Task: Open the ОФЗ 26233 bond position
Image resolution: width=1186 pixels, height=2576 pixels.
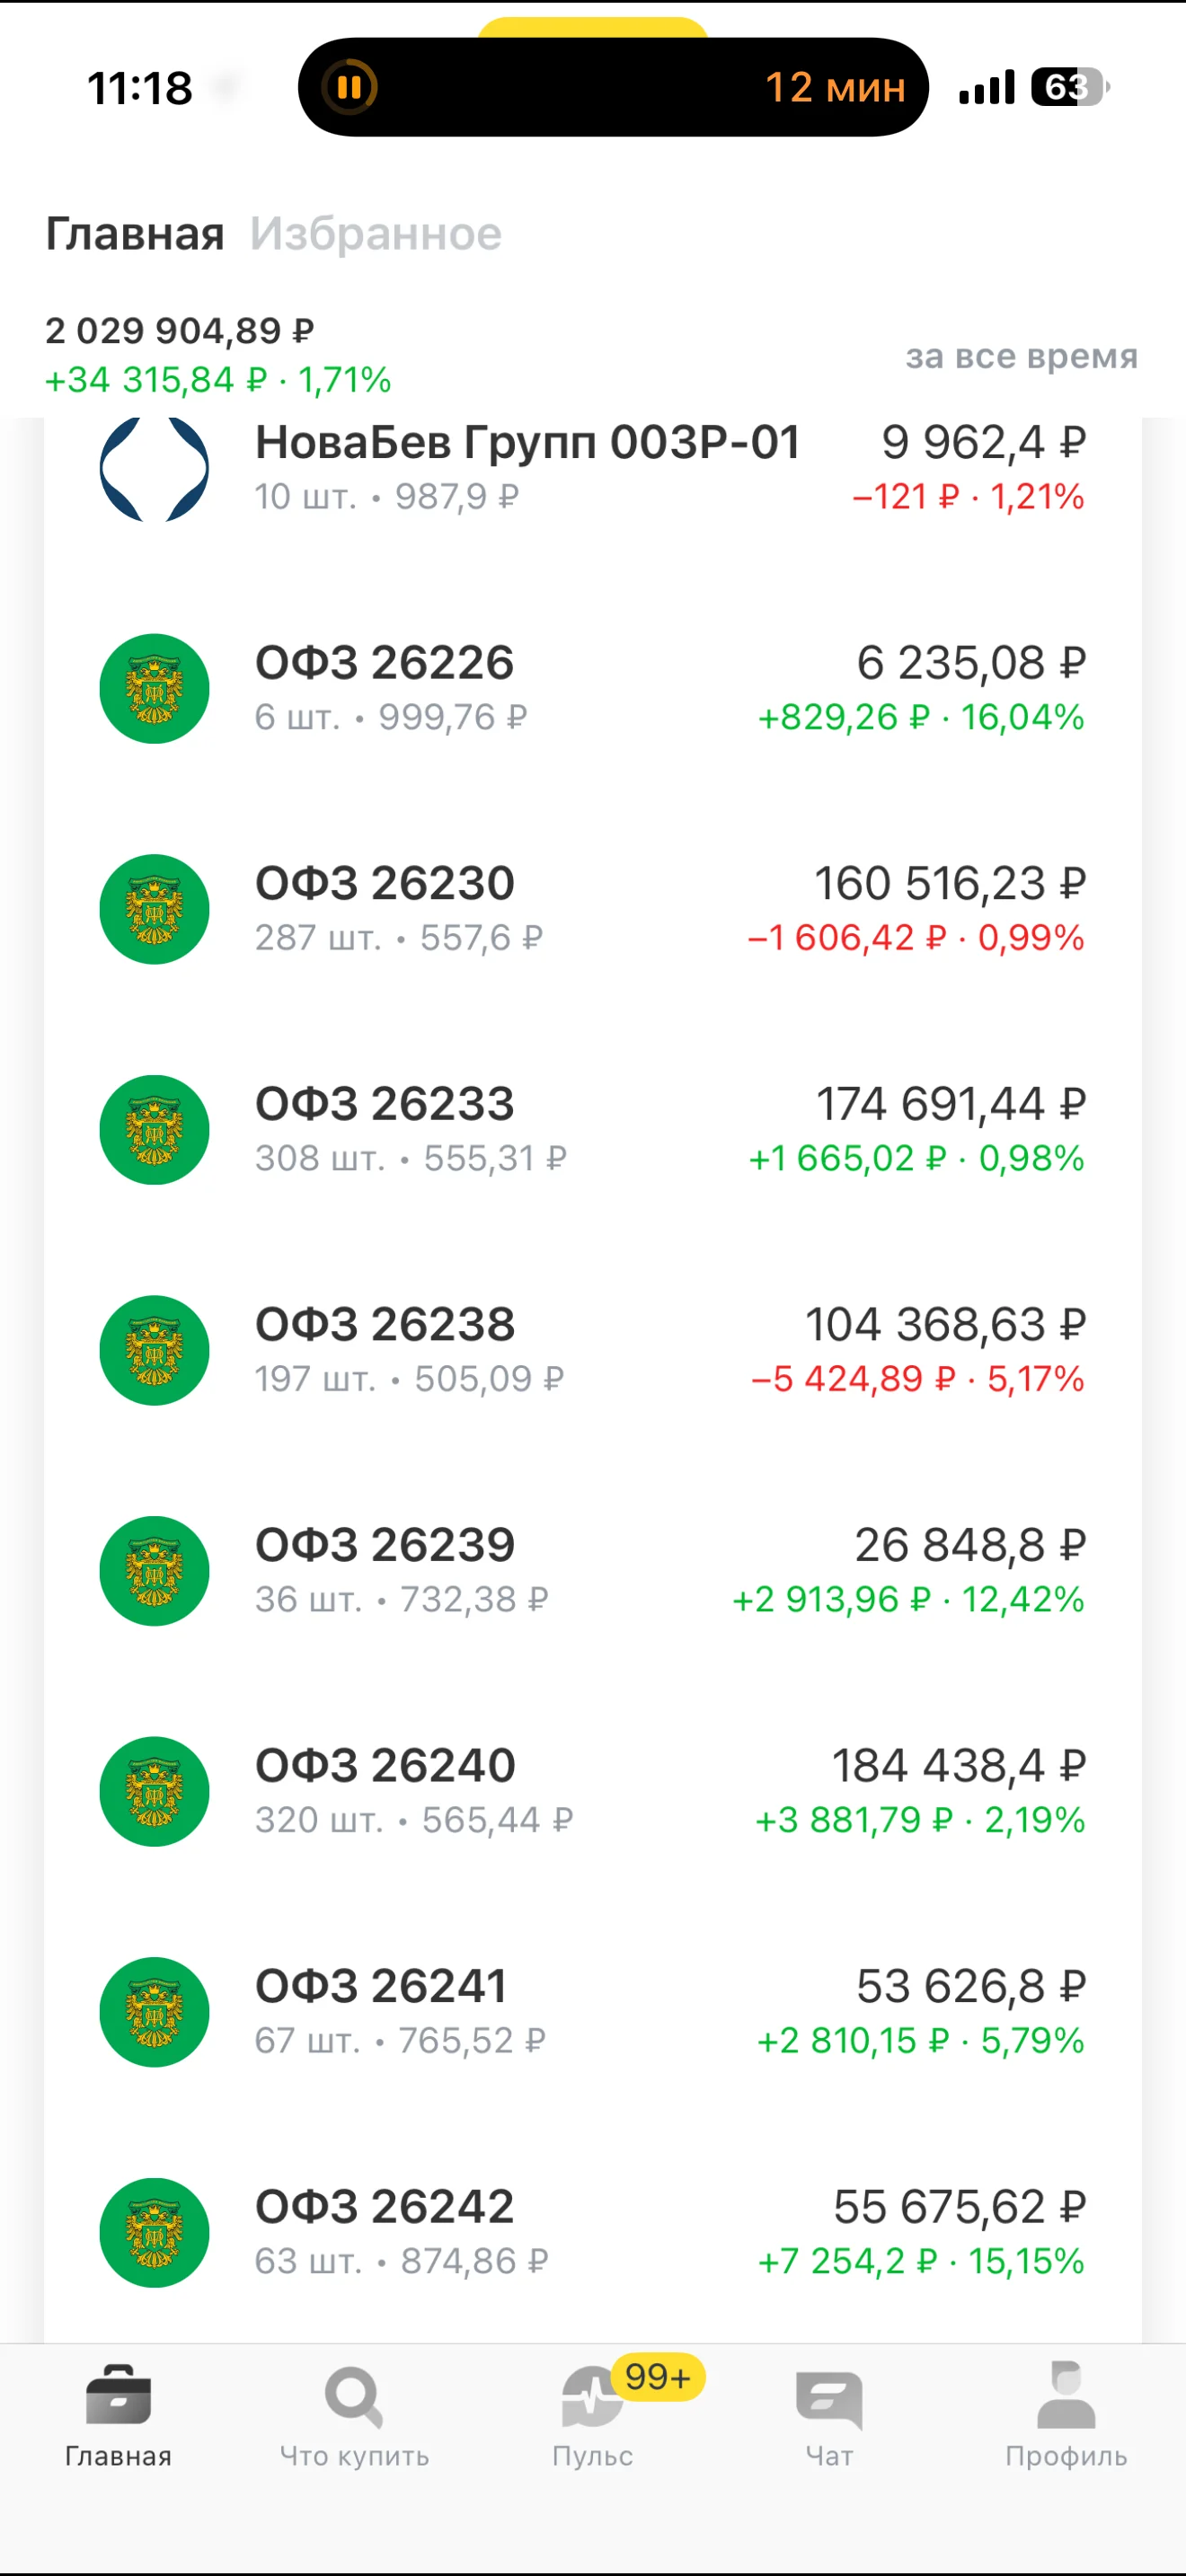Action: tap(593, 1130)
